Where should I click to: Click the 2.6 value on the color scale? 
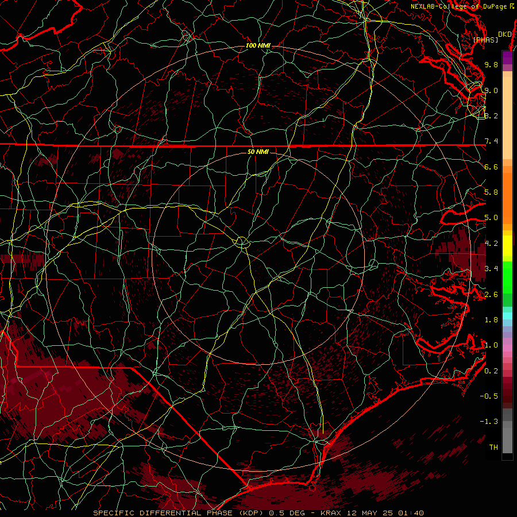click(x=491, y=295)
